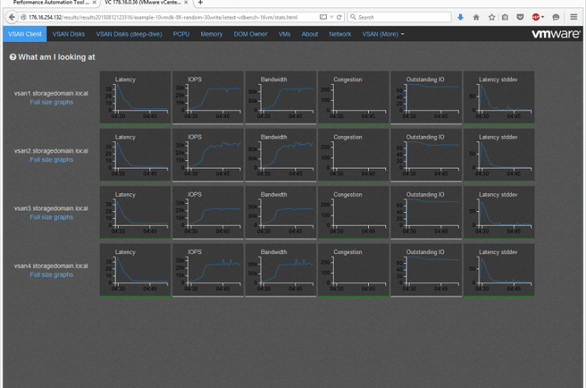The height and width of the screenshot is (388, 586).
Task: Open vsan4 Bandwidth graph
Action: click(x=281, y=270)
